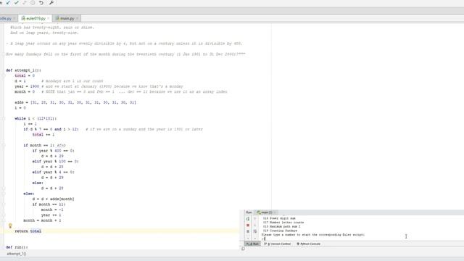Viewport: 464px width, 261px height.
Task: Click the pause output icon below stop
Action: pos(248,231)
